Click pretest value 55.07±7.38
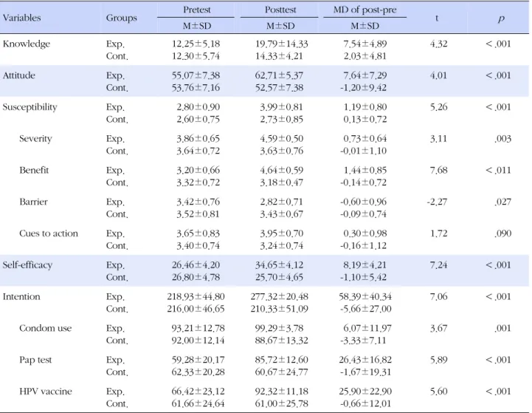 196,75
